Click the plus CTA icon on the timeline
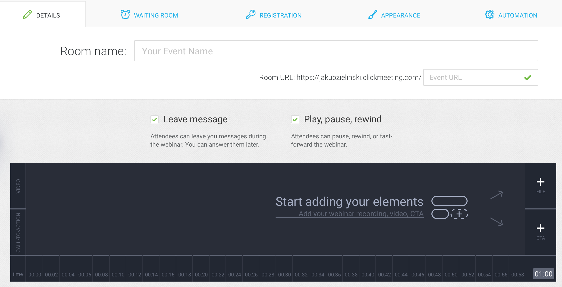Screen dimensions: 562x287 [540, 228]
